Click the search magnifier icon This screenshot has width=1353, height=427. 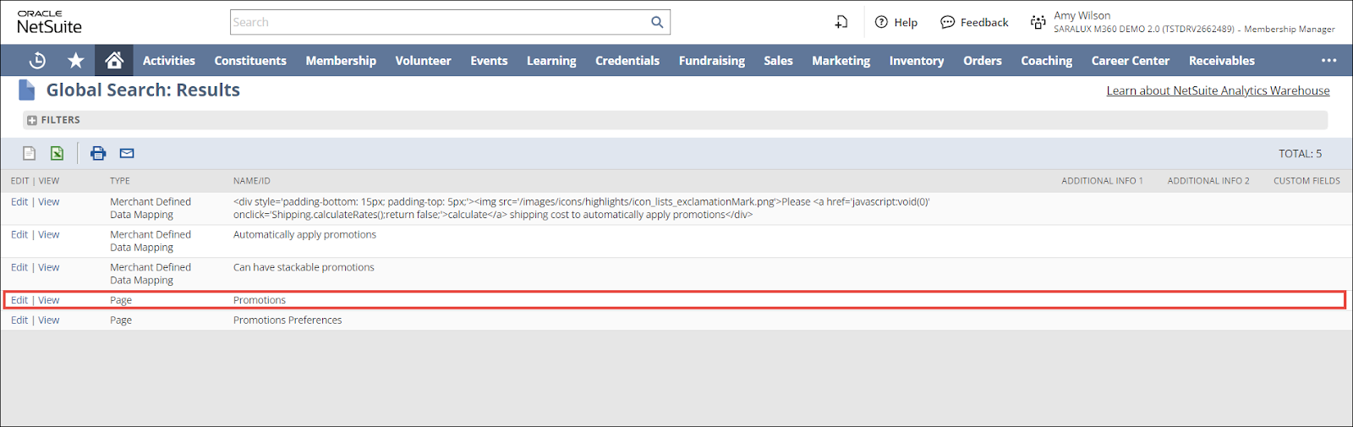pyautogui.click(x=657, y=23)
